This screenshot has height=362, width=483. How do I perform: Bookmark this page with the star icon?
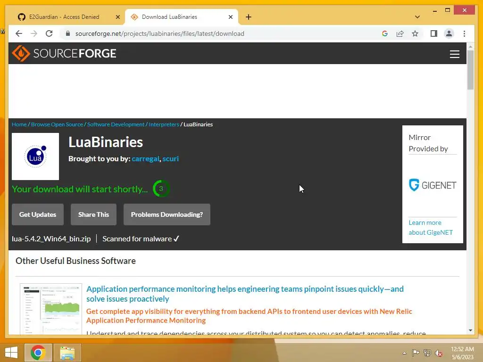(415, 33)
